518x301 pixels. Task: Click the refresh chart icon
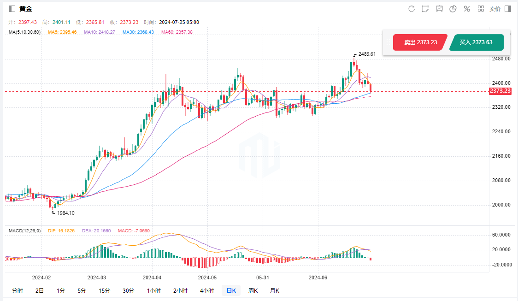[x=412, y=9]
